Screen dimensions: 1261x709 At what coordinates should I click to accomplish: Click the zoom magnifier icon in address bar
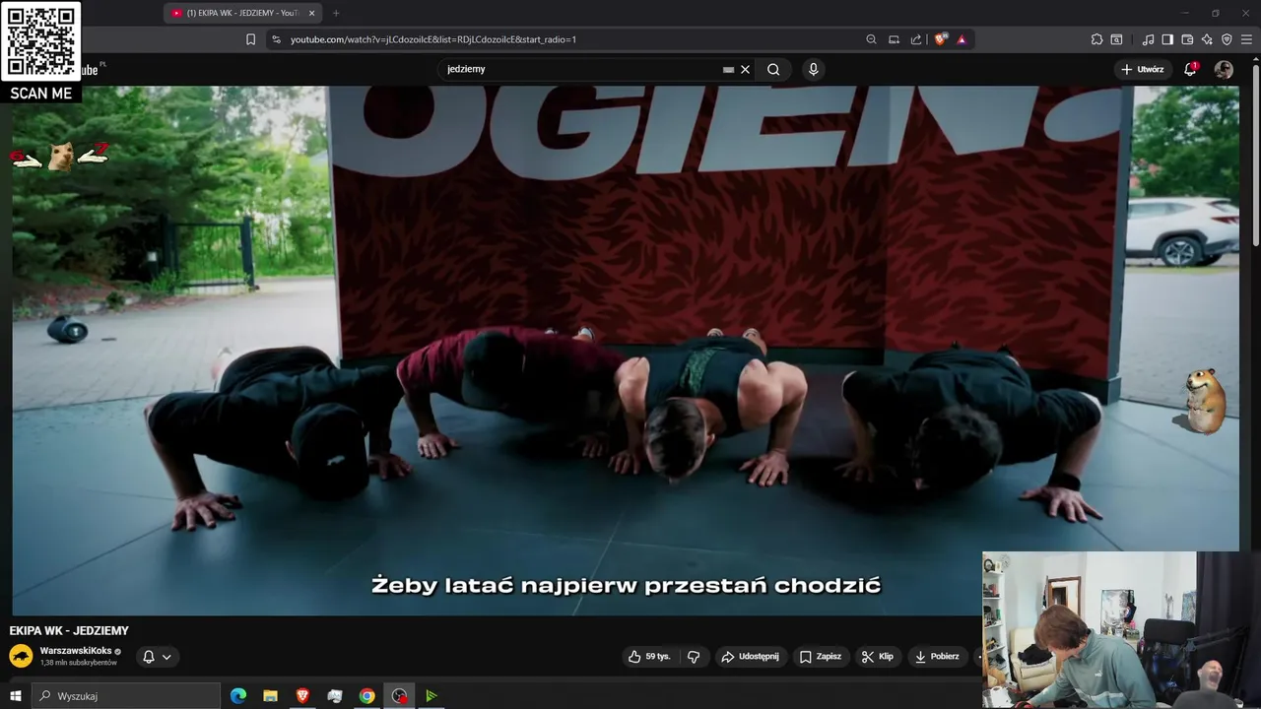(871, 39)
